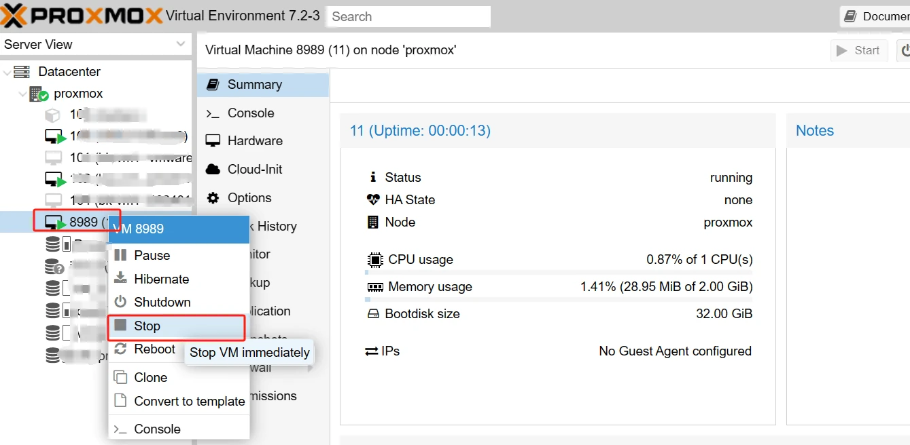
Task: Click the Status info icon in the summary
Action: 372,177
